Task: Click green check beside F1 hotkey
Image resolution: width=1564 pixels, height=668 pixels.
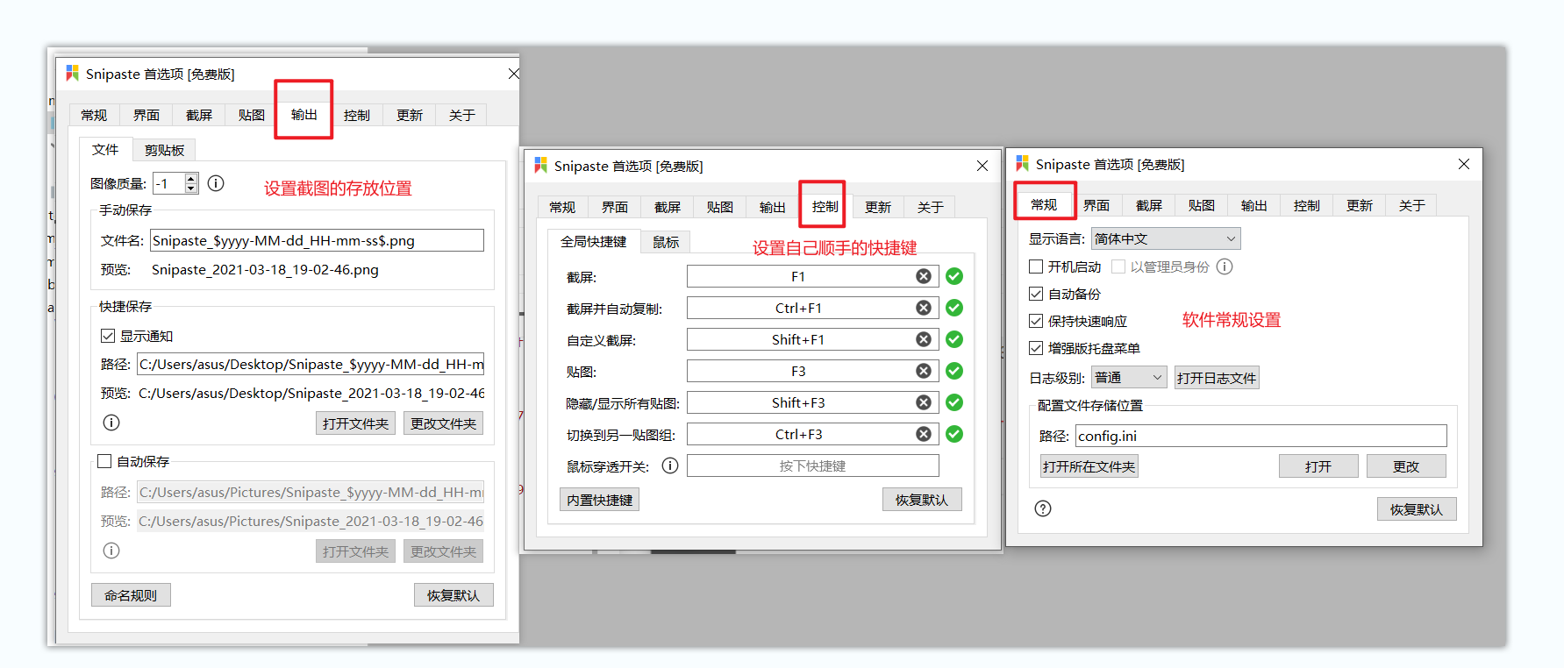Action: click(954, 276)
